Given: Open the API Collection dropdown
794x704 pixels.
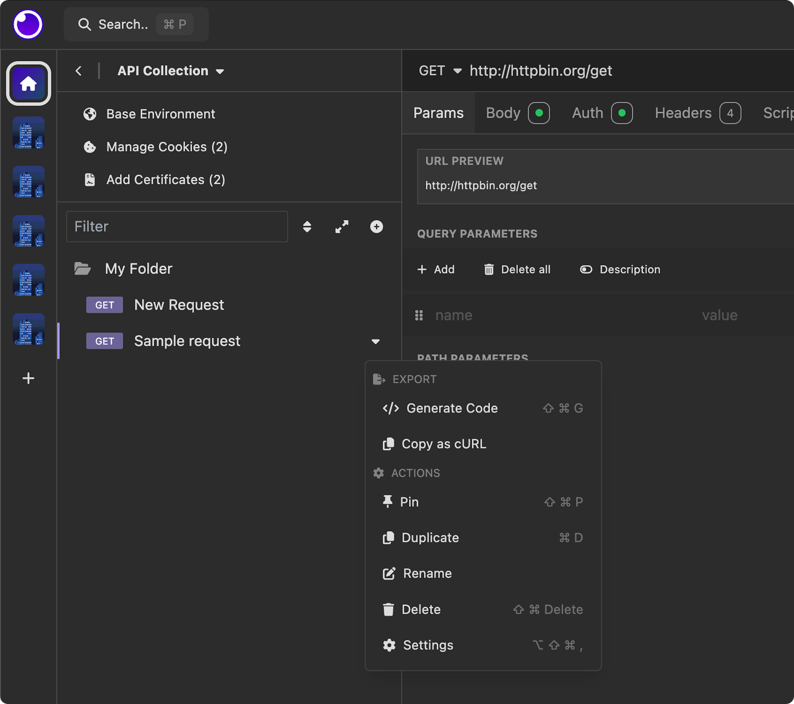Looking at the screenshot, I should 171,71.
